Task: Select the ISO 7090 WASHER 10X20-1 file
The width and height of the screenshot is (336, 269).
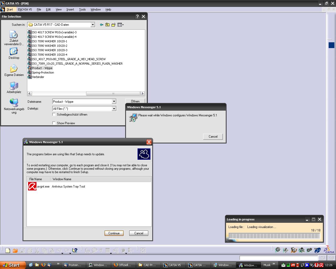Action: tap(48, 41)
